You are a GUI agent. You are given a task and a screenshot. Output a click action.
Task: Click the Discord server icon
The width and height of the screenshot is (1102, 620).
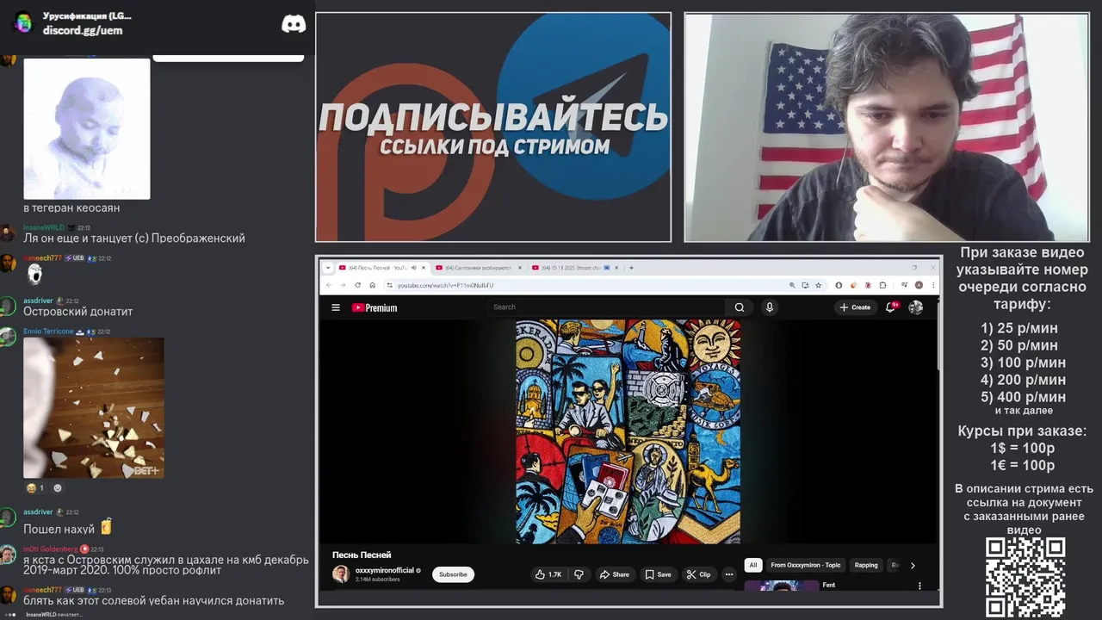click(23, 23)
